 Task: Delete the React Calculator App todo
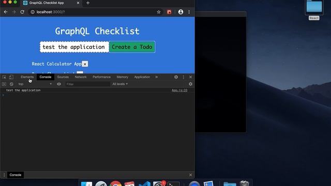(85, 64)
